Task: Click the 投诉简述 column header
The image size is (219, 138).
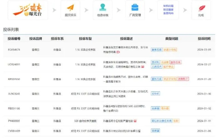Action: (x=127, y=39)
